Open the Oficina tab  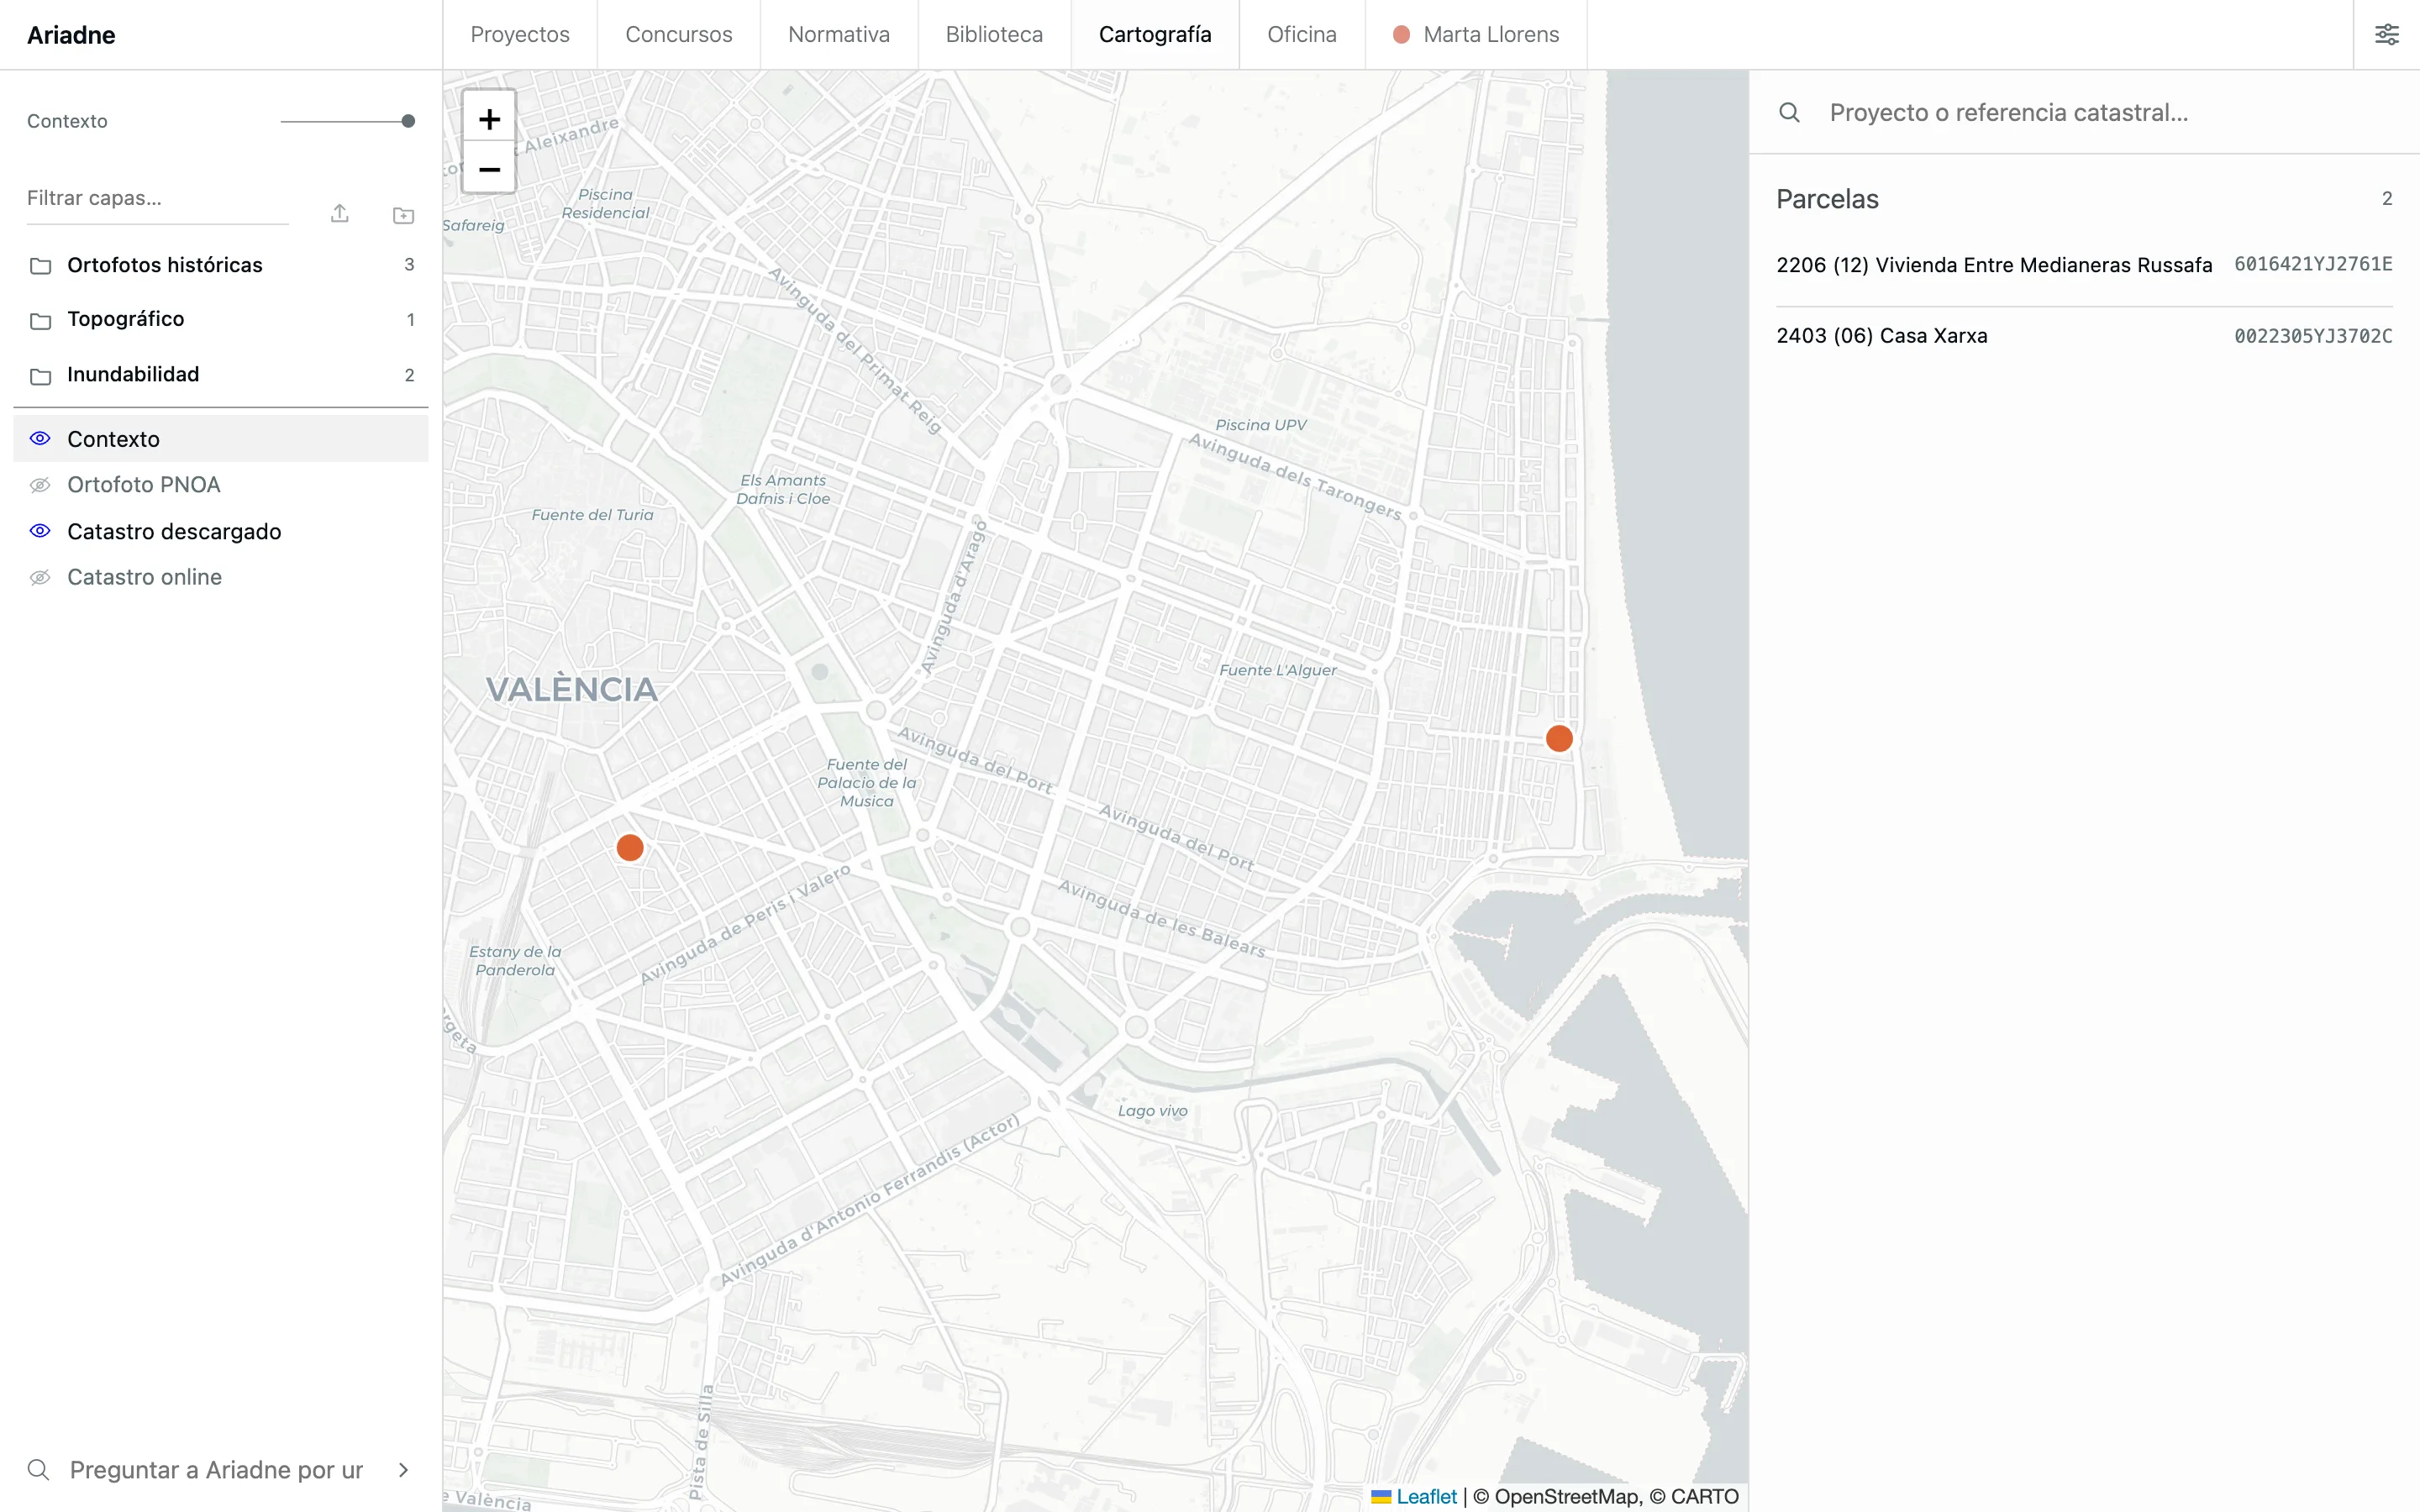tap(1302, 34)
